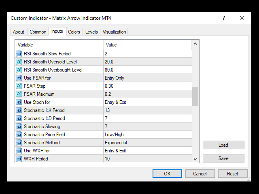The image size is (259, 194).
Task: Open the Use Stoch for value Entry & Exit
Action: click(148, 102)
